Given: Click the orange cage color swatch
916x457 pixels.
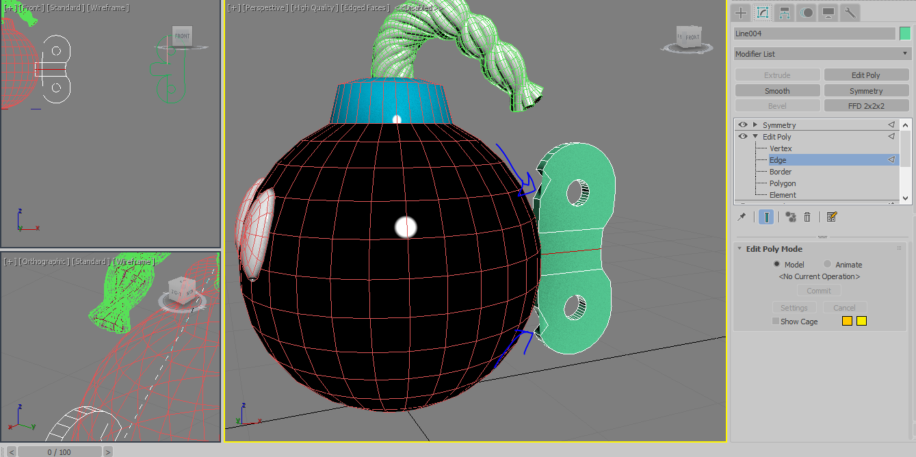Looking at the screenshot, I should click(x=847, y=321).
